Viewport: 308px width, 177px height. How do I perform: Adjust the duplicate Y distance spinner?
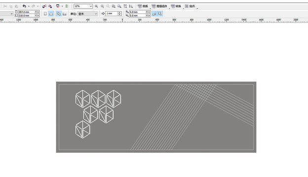tap(148, 15)
